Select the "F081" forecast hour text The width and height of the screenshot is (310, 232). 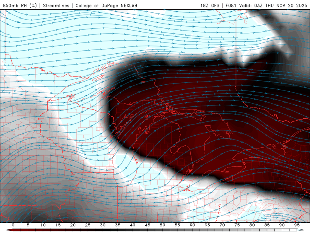click(x=231, y=5)
